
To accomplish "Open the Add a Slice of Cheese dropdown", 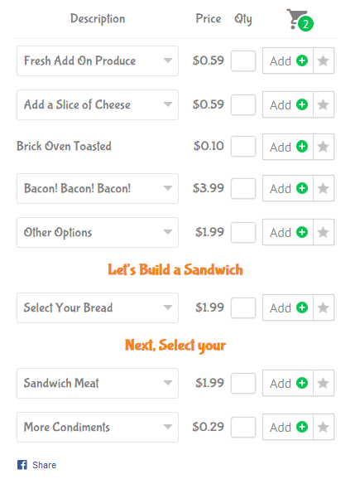I will pos(98,104).
